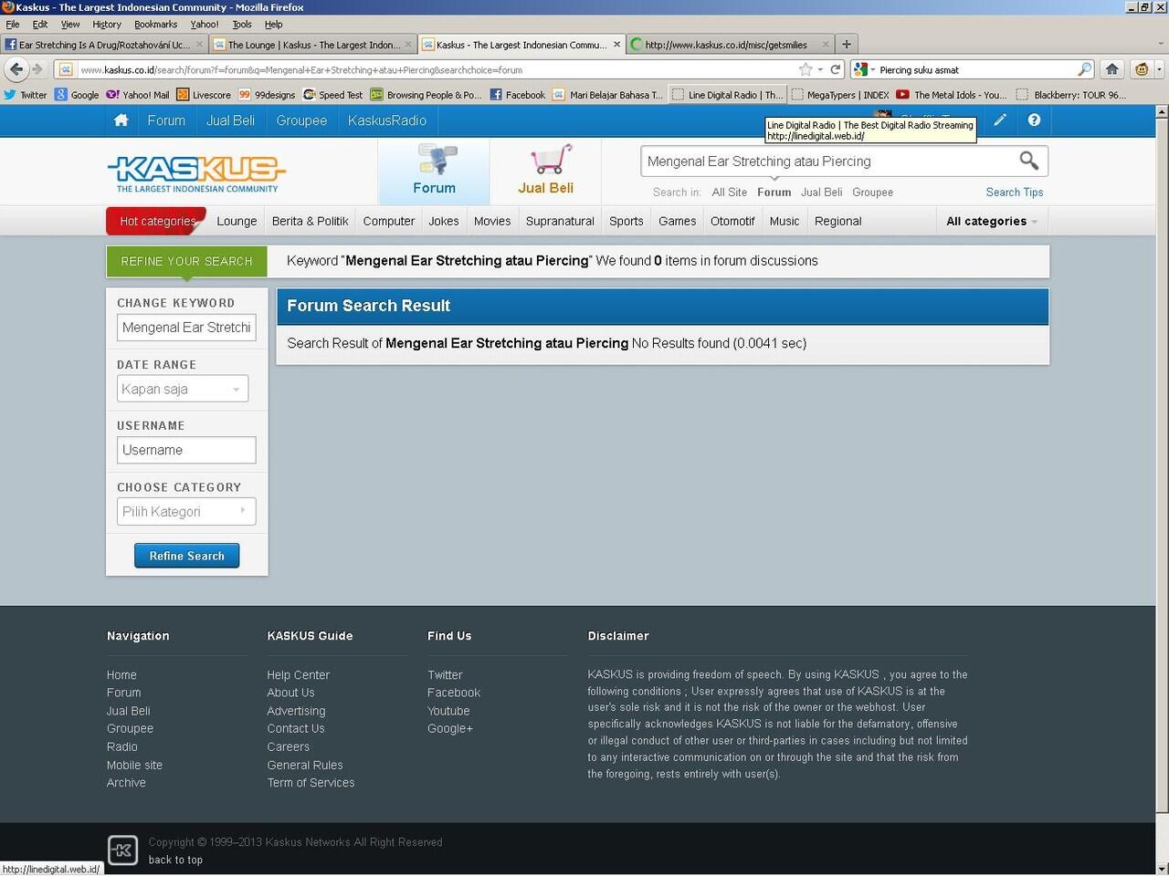
Task: Open a new tab with plus button
Action: click(x=847, y=44)
